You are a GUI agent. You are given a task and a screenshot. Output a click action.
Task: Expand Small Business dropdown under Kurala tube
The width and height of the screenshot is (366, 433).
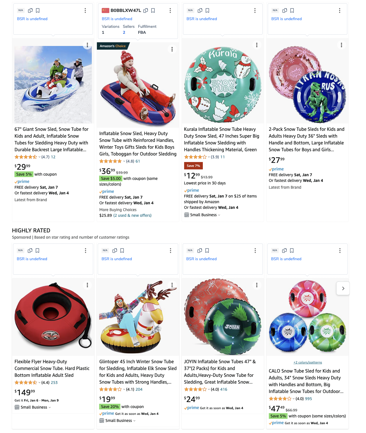(219, 215)
